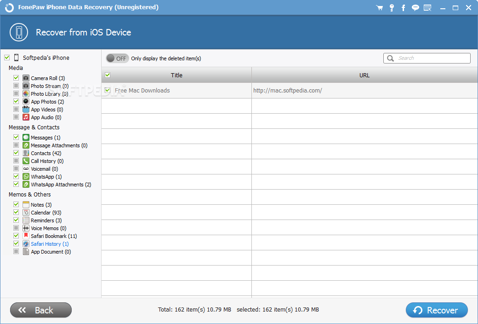Click the App Audio music icon
The height and width of the screenshot is (324, 478).
click(x=26, y=117)
